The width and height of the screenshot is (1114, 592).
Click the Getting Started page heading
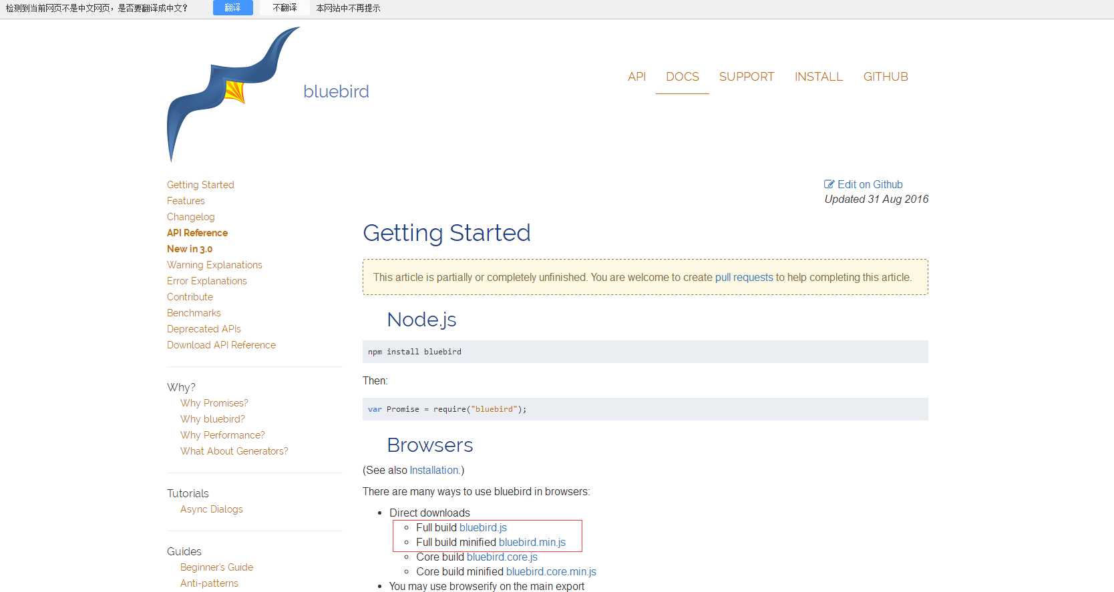pos(447,233)
